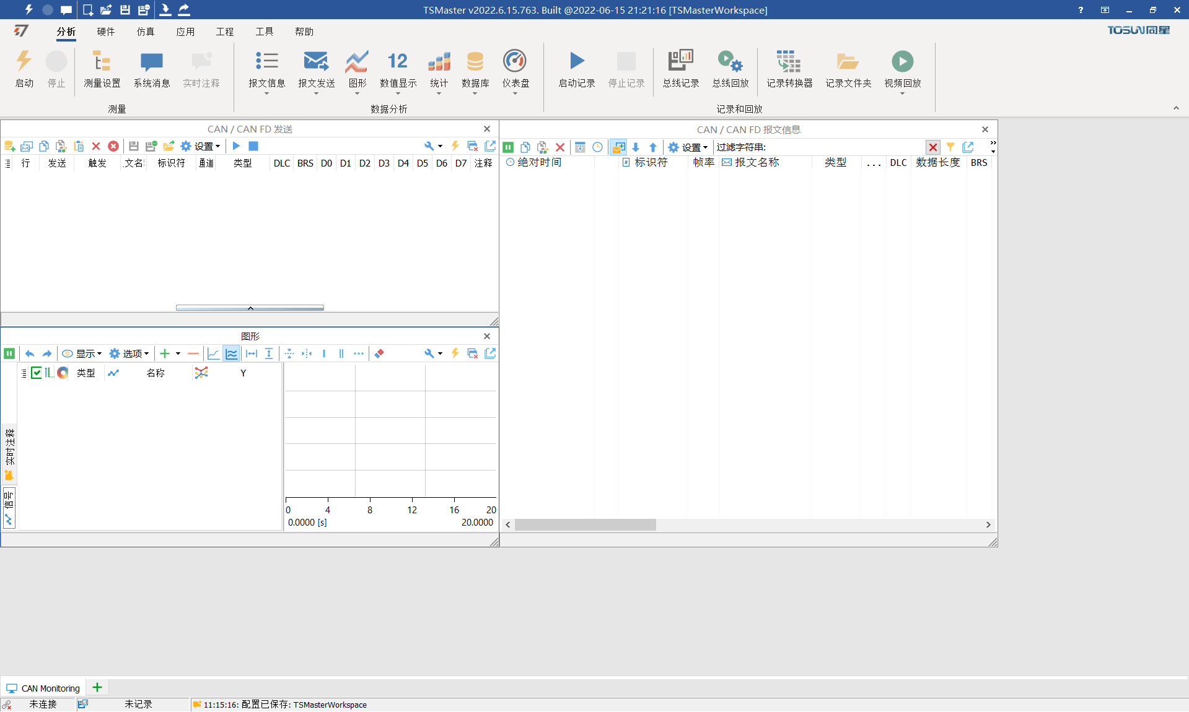Image resolution: width=1189 pixels, height=712 pixels.
Task: Open the 工程 ribbon tab
Action: pos(225,32)
